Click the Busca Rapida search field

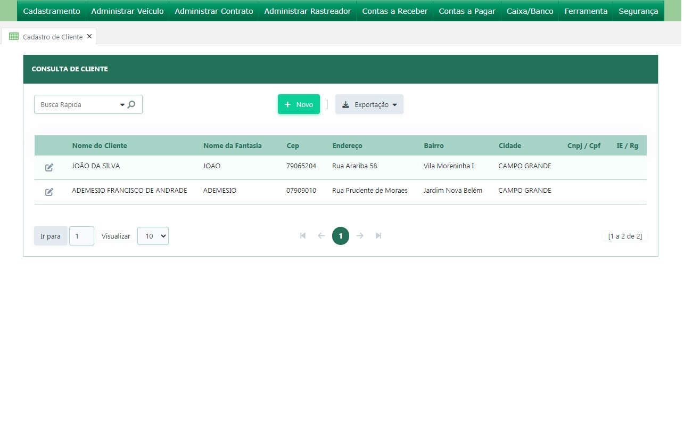(78, 104)
